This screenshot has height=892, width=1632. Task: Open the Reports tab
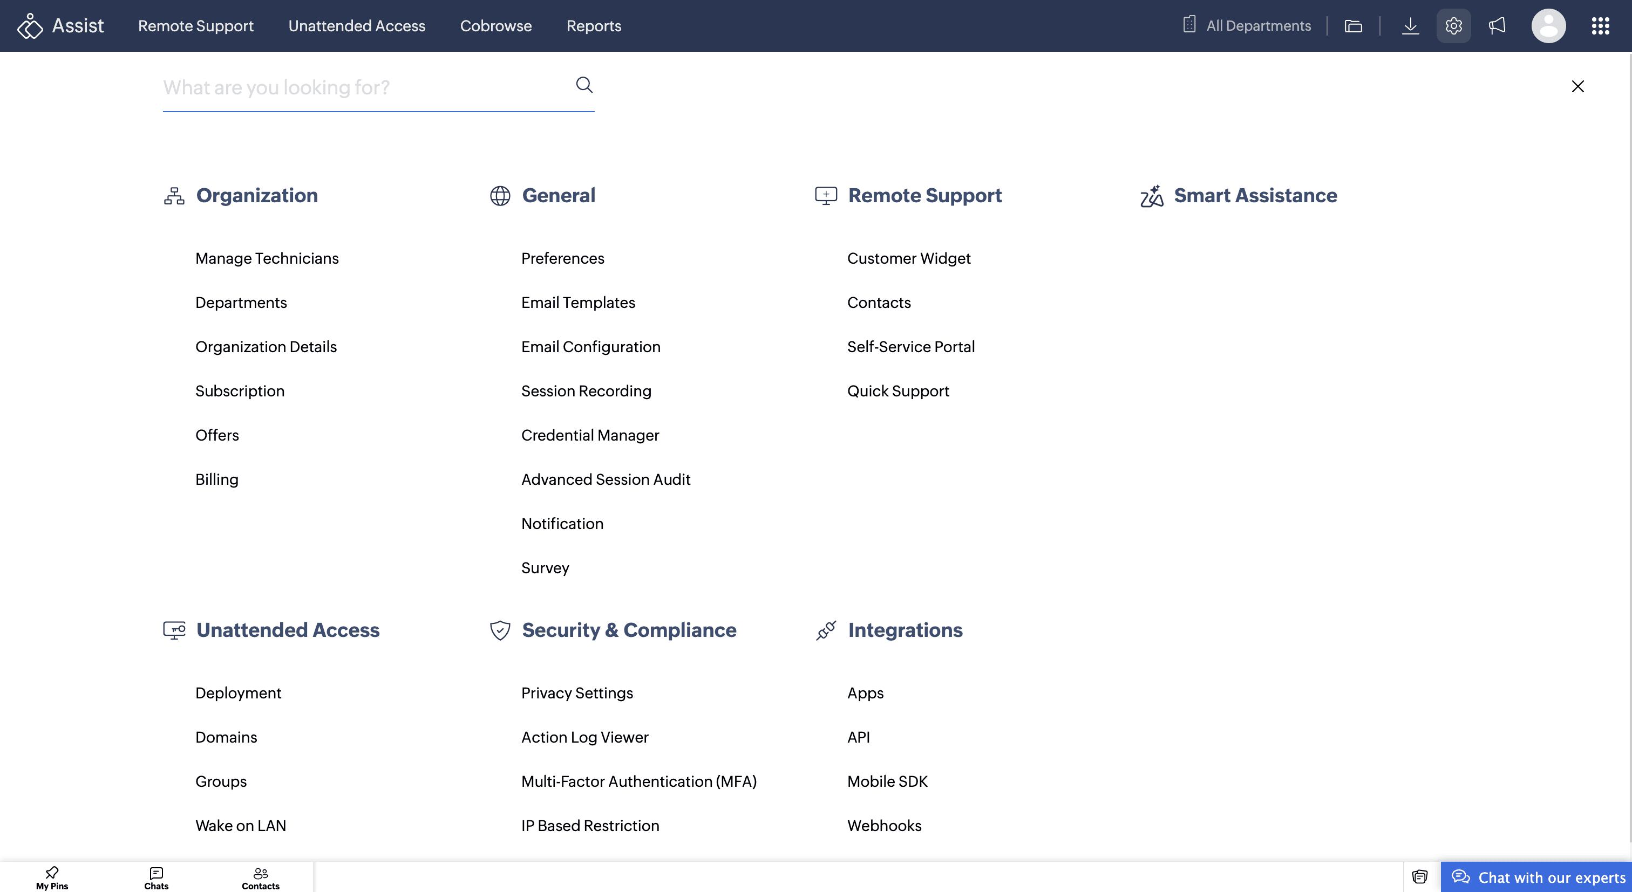pyautogui.click(x=594, y=26)
